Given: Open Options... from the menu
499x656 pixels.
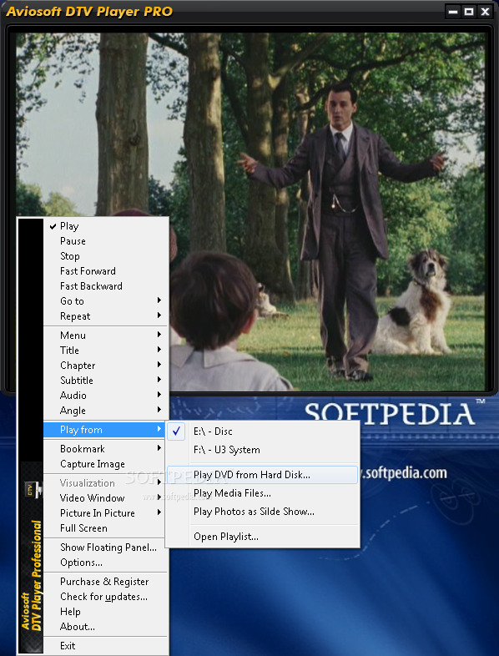Looking at the screenshot, I should coord(105,563).
